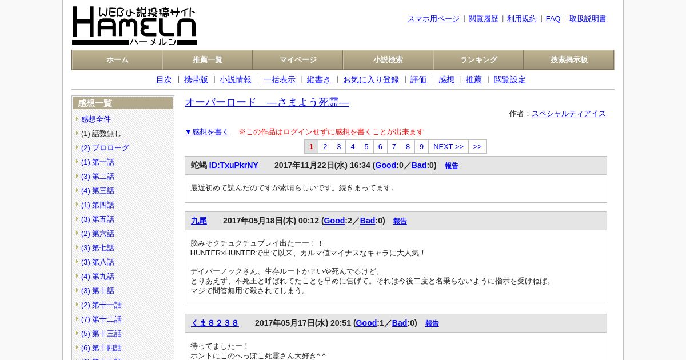
Task: Go to pagination page 2
Action: (x=325, y=147)
